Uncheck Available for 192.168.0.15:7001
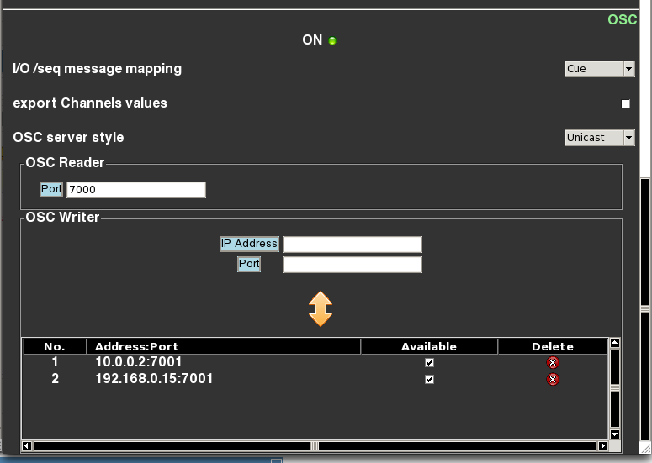 point(429,379)
